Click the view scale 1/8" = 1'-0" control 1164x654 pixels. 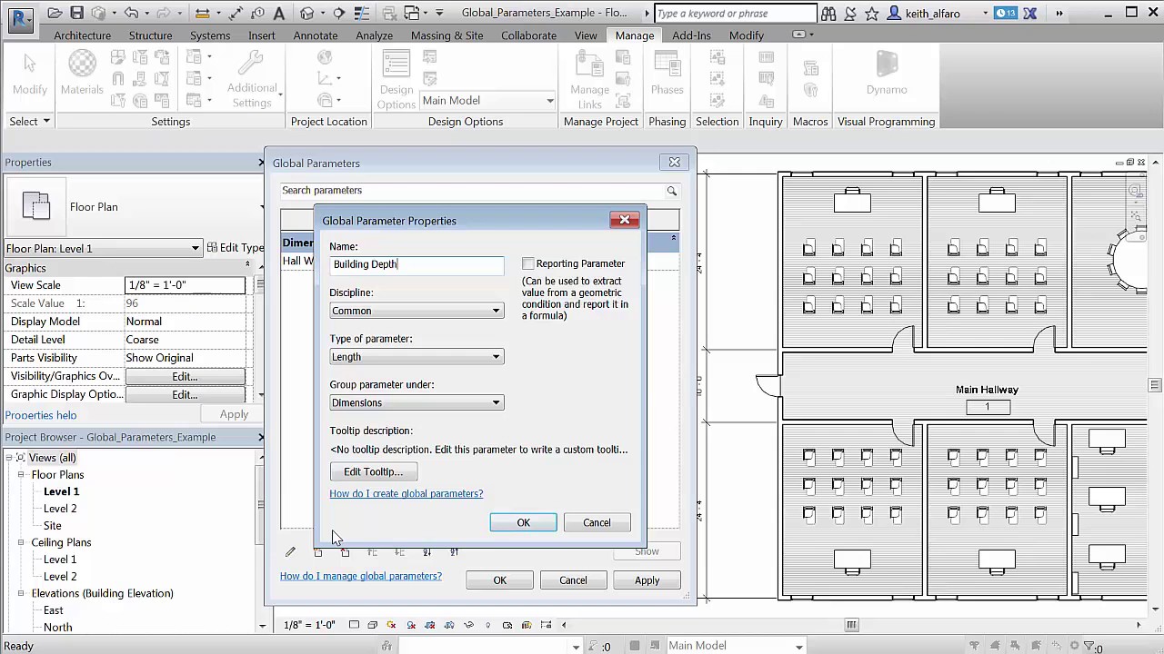(309, 625)
